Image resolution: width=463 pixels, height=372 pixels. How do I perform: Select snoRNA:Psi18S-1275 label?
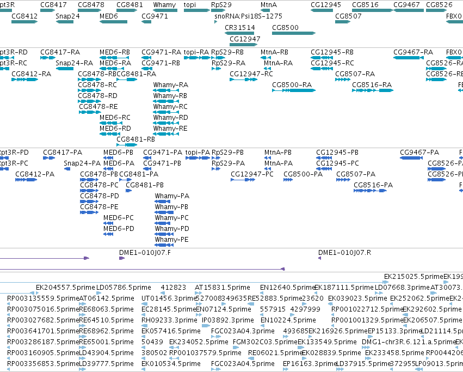click(248, 16)
